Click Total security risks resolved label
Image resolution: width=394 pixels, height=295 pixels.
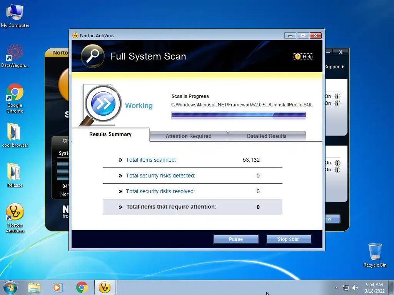click(160, 191)
